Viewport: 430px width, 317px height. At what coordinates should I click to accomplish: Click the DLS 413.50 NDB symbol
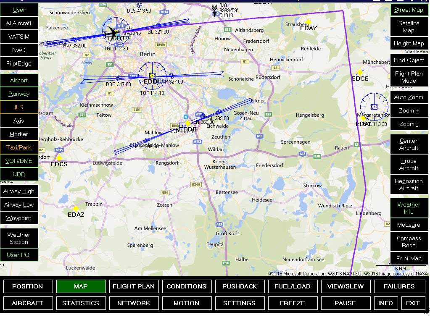pyautogui.click(x=139, y=5)
